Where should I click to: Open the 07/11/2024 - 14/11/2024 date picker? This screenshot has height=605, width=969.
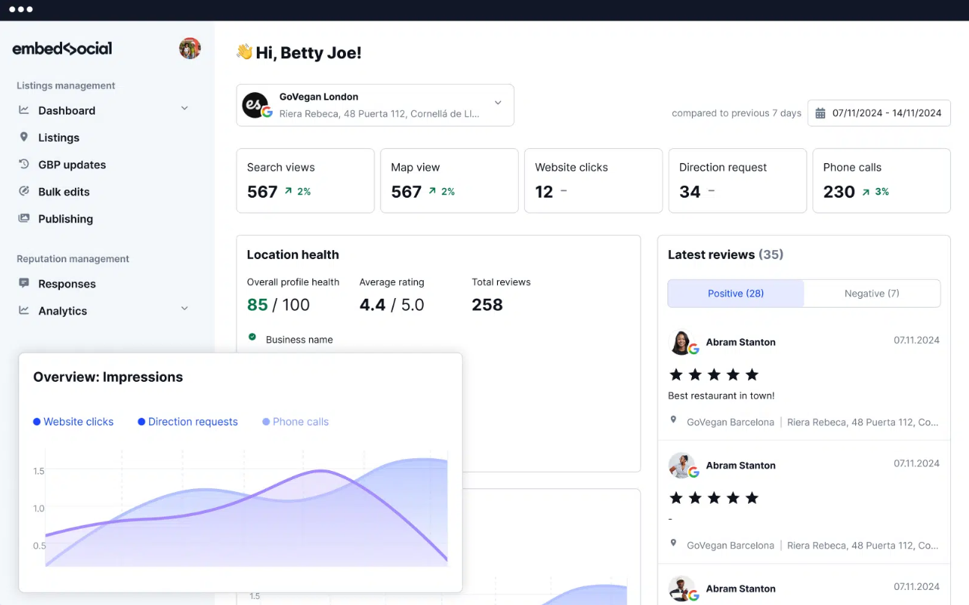tap(879, 113)
